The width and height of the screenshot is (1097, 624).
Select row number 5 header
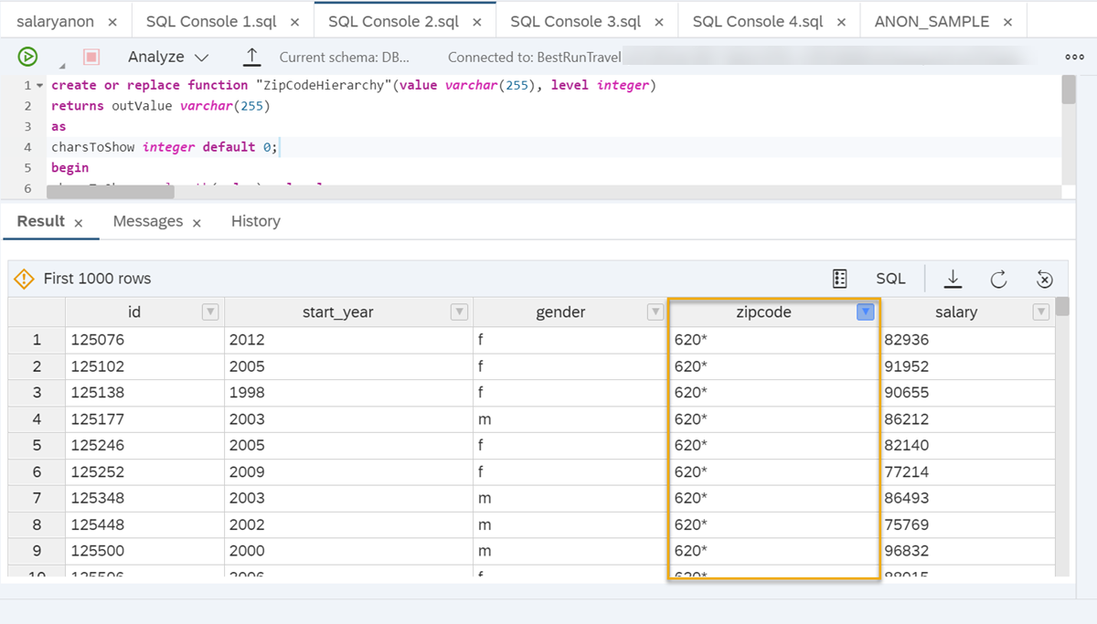click(37, 446)
